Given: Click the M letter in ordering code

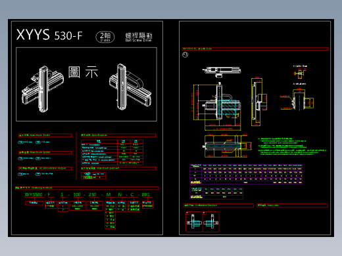Looking at the screenshot, I should coord(109,195).
